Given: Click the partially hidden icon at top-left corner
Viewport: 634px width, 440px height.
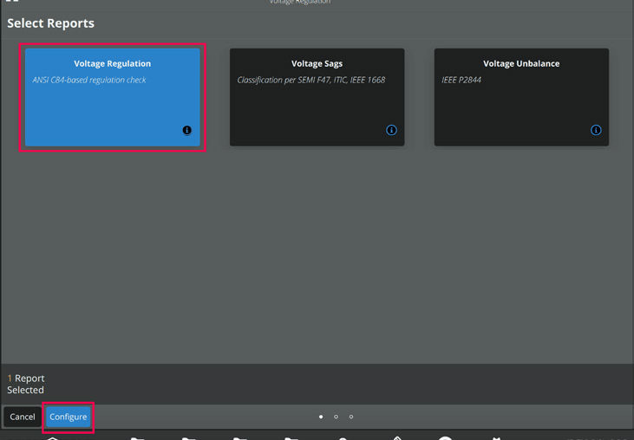Looking at the screenshot, I should click(x=12, y=2).
